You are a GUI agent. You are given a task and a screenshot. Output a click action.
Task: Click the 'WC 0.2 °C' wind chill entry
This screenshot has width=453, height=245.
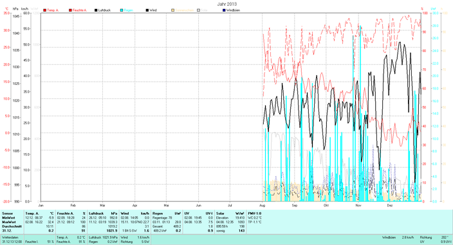255,218
